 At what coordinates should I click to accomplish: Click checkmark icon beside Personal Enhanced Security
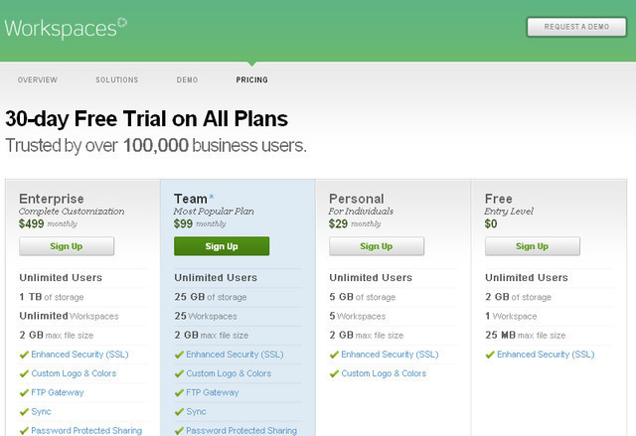point(334,355)
